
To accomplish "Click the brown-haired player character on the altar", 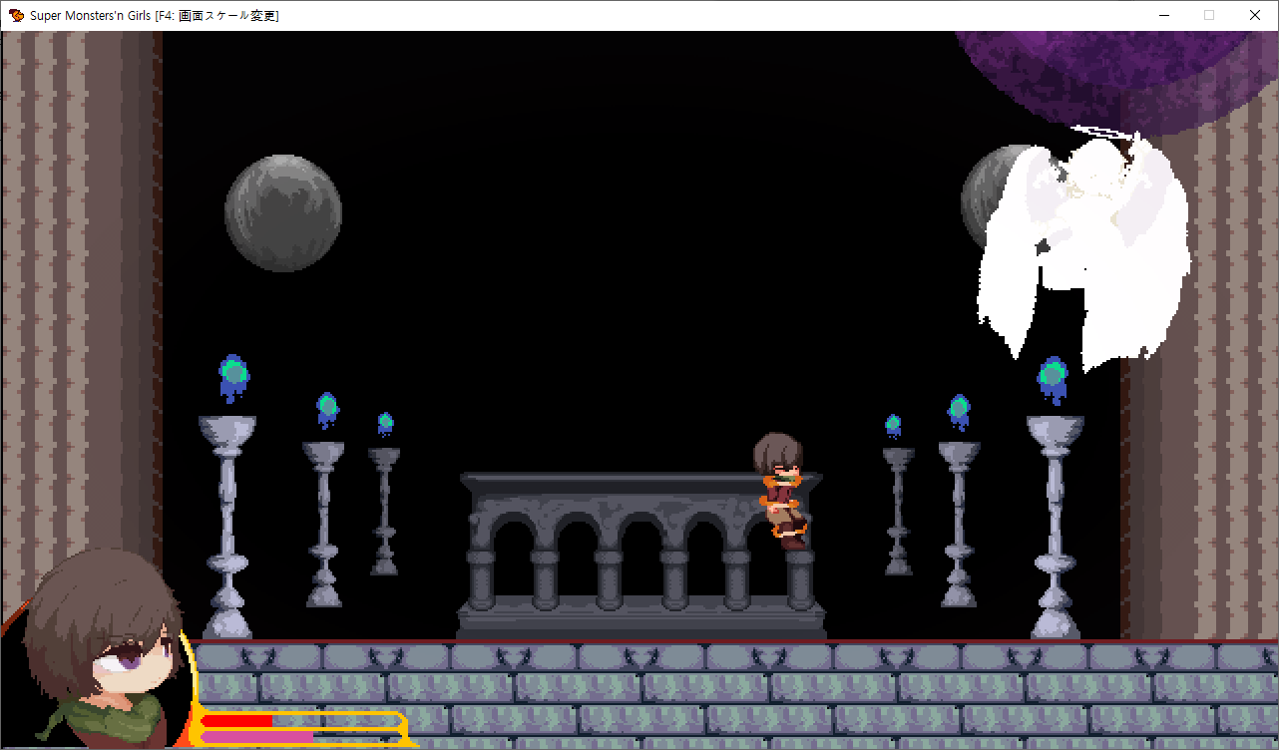I will 782,491.
